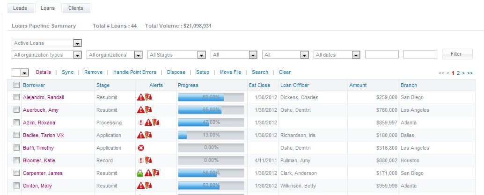484x195 pixels.
Task: Click the red flag icon for Auerbuch, Amy
Action: click(148, 110)
